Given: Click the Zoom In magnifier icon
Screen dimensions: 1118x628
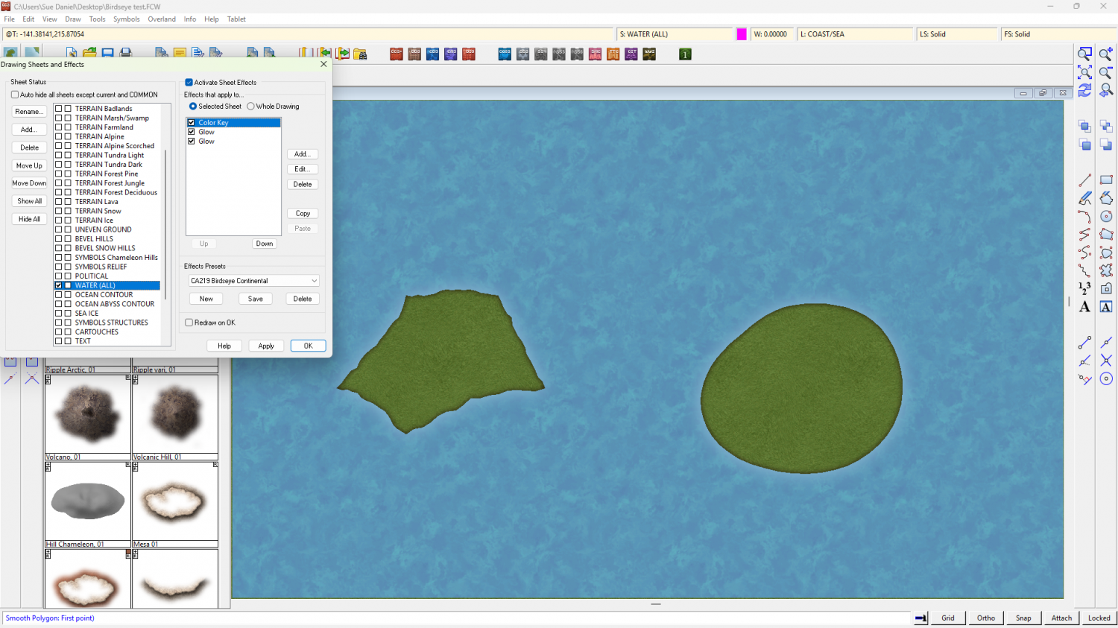Looking at the screenshot, I should point(1106,54).
